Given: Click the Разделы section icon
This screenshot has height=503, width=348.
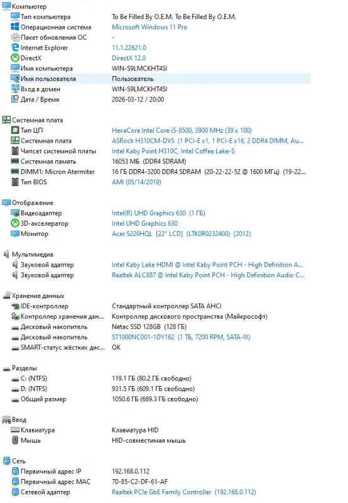Looking at the screenshot, I should [6, 368].
